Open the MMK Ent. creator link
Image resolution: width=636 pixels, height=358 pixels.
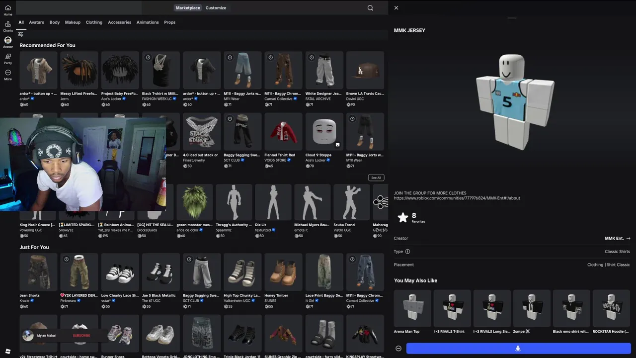[617, 239]
